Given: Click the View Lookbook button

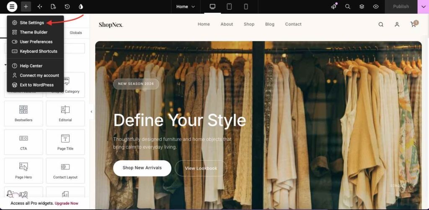Looking at the screenshot, I should [x=201, y=168].
